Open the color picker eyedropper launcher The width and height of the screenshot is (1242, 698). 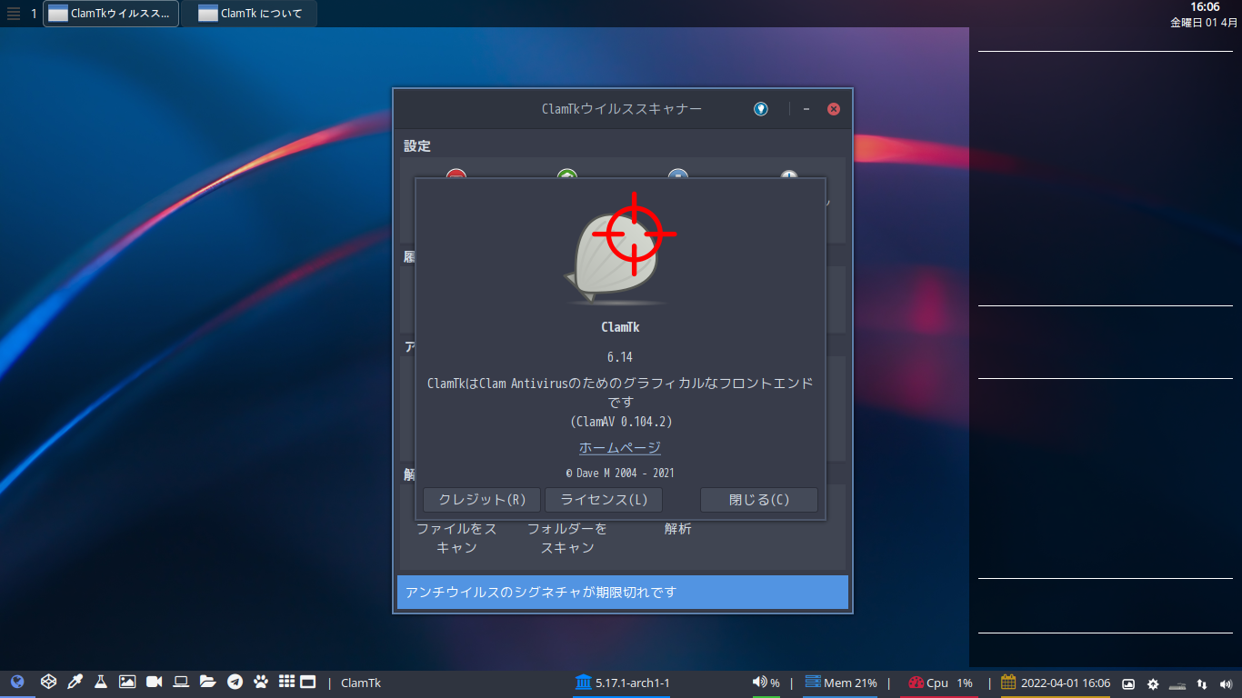(x=75, y=682)
